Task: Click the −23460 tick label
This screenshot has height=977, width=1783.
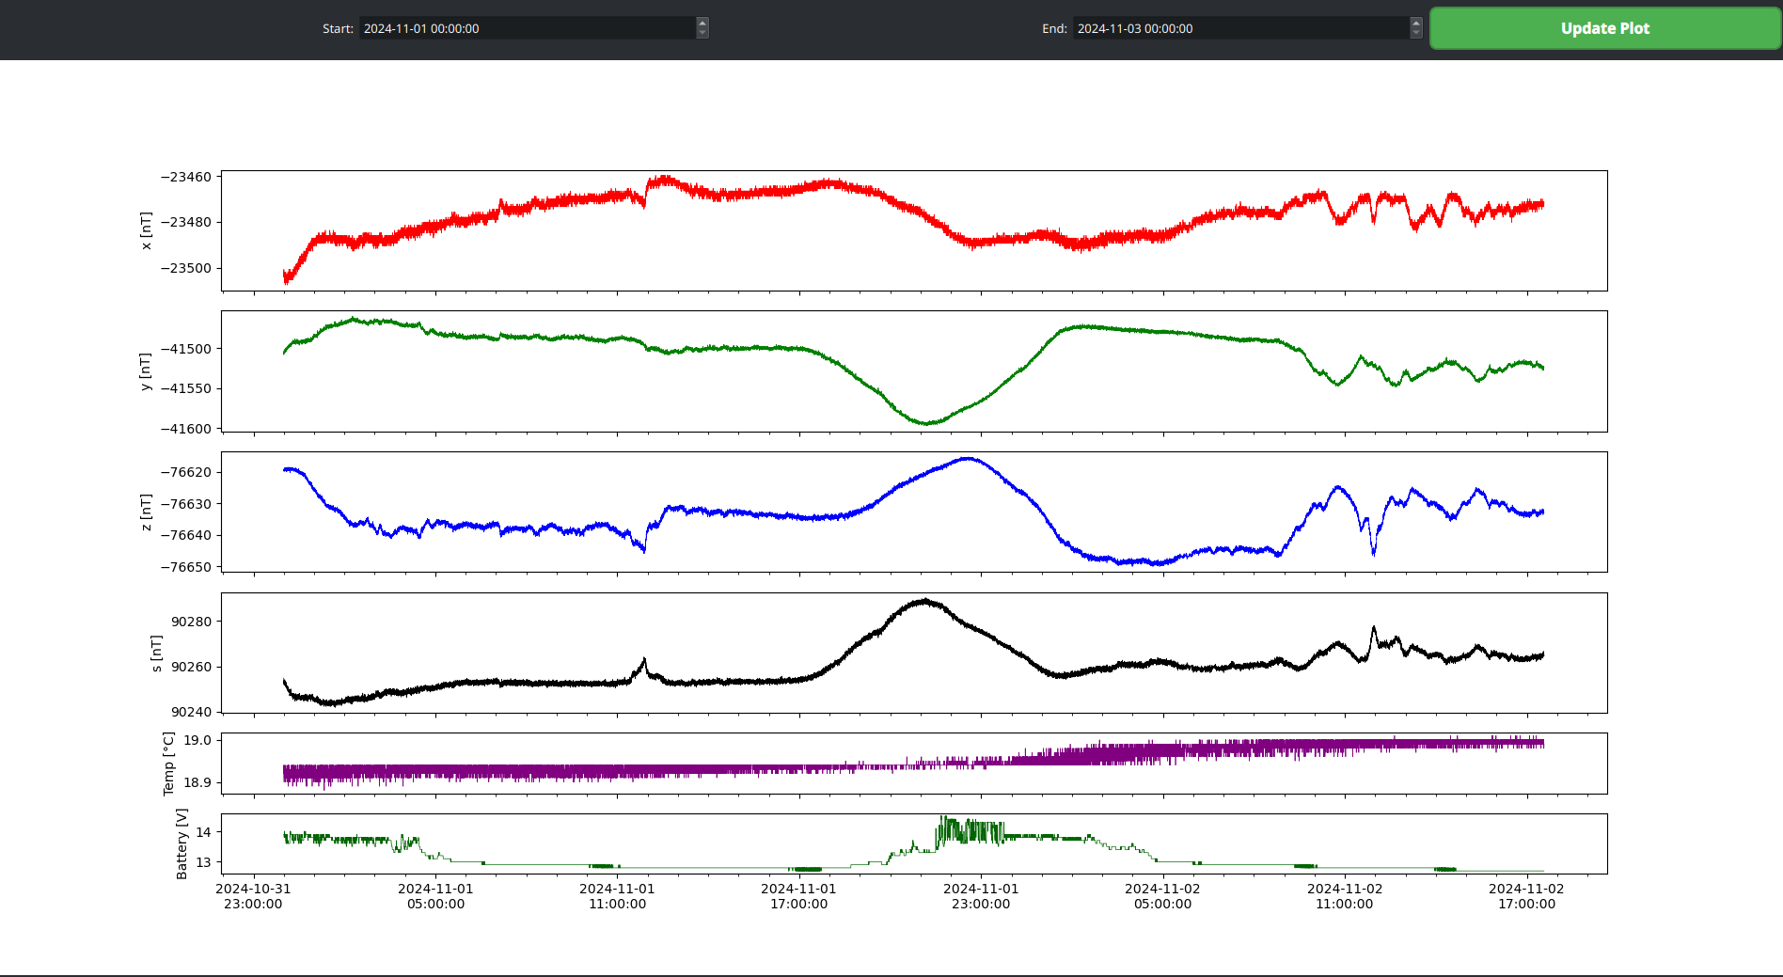Action: [x=186, y=177]
